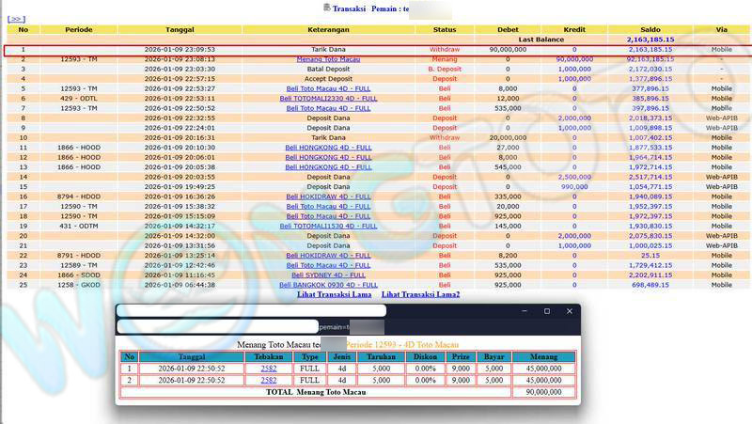This screenshot has width=752, height=424.
Task: Click the Lihat Transaksi Lama2 link
Action: pos(420,295)
